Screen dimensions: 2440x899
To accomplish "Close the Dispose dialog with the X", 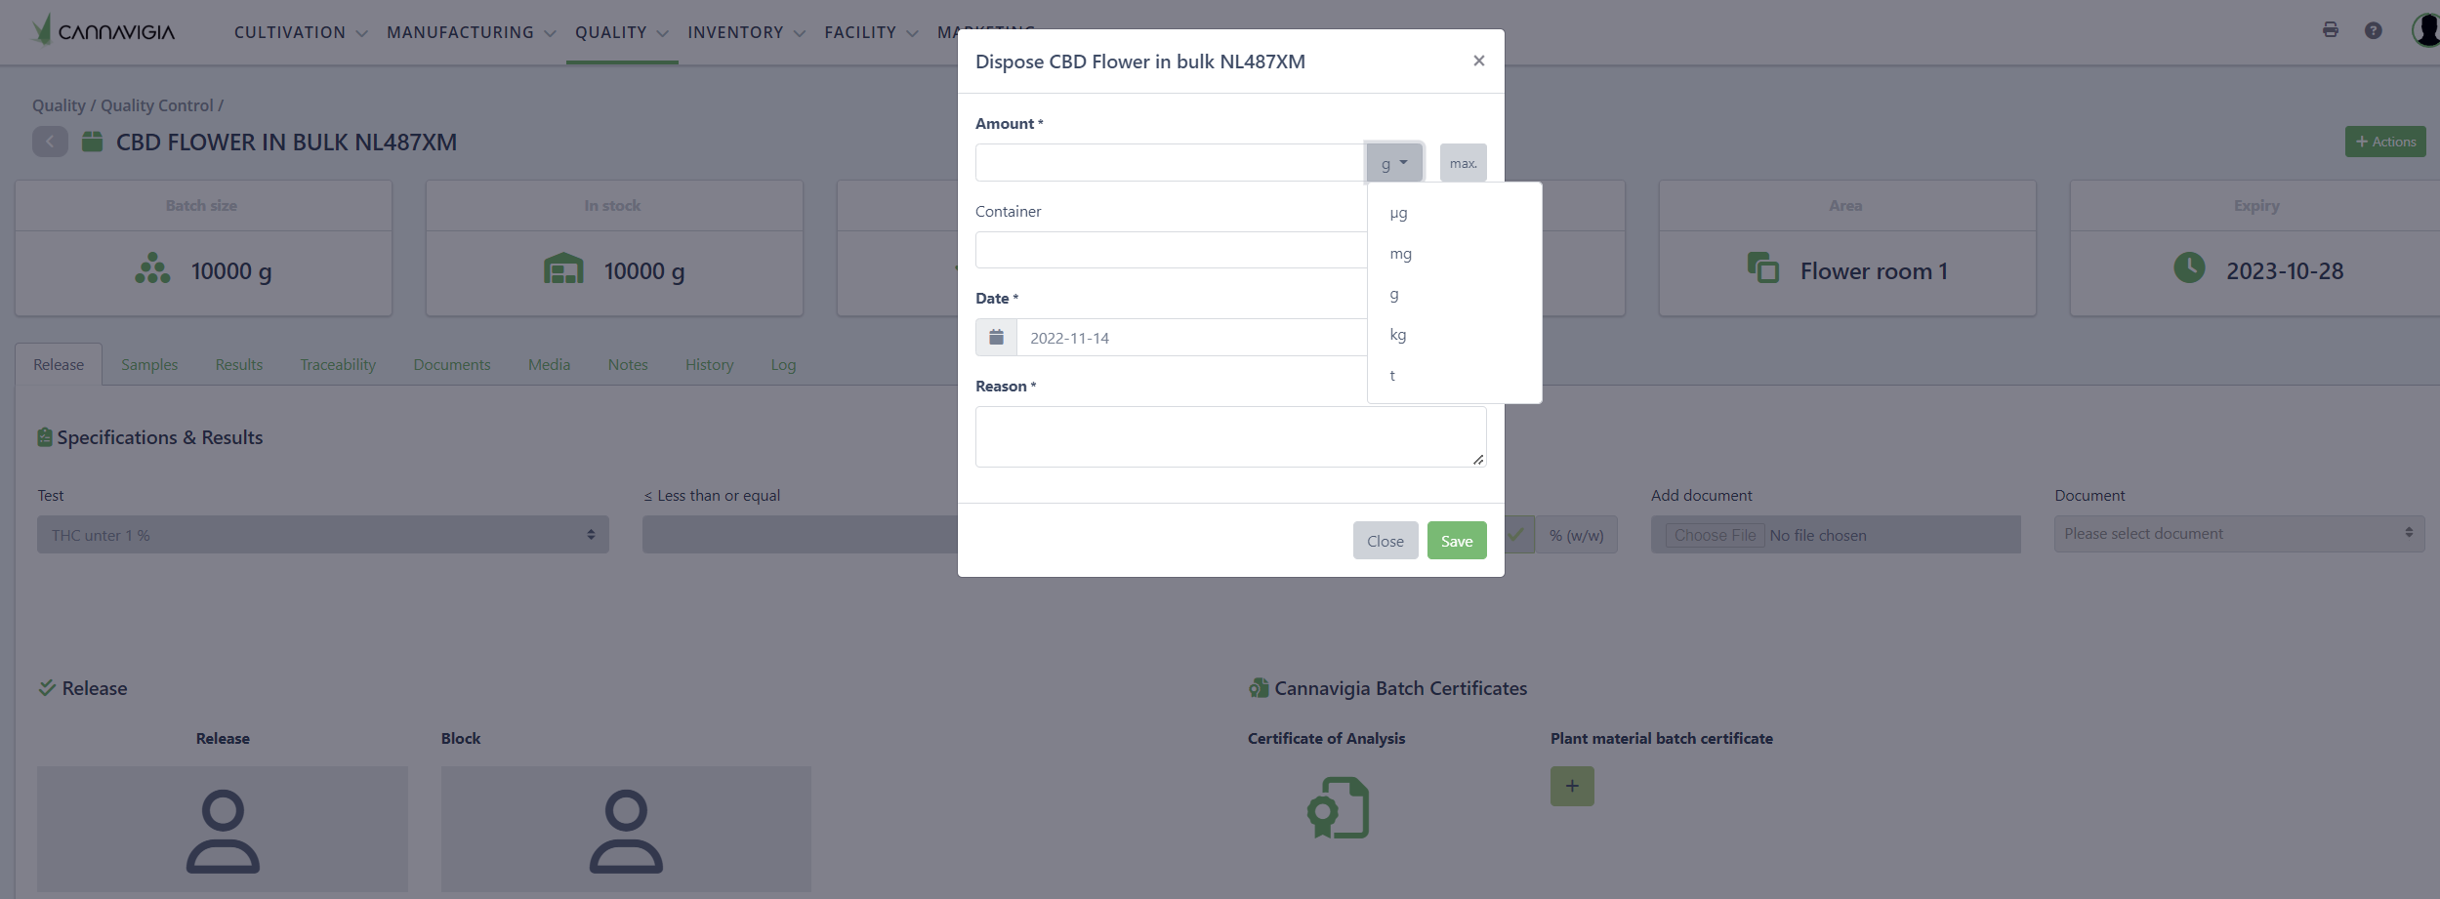I will (1478, 61).
